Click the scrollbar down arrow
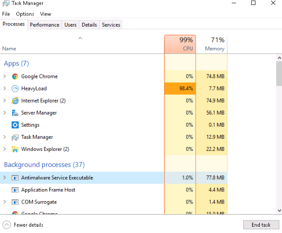The height and width of the screenshot is (233, 282). coord(279,210)
